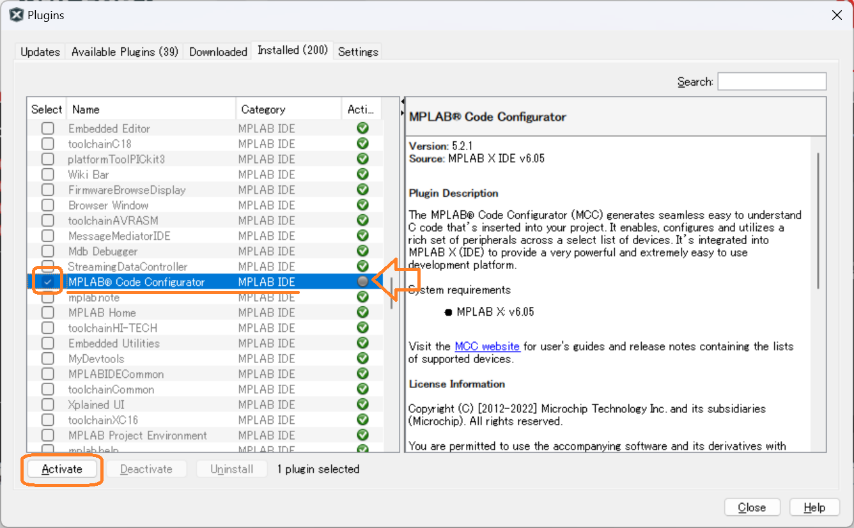Tick the Embedded Utilities checkbox

(47, 343)
